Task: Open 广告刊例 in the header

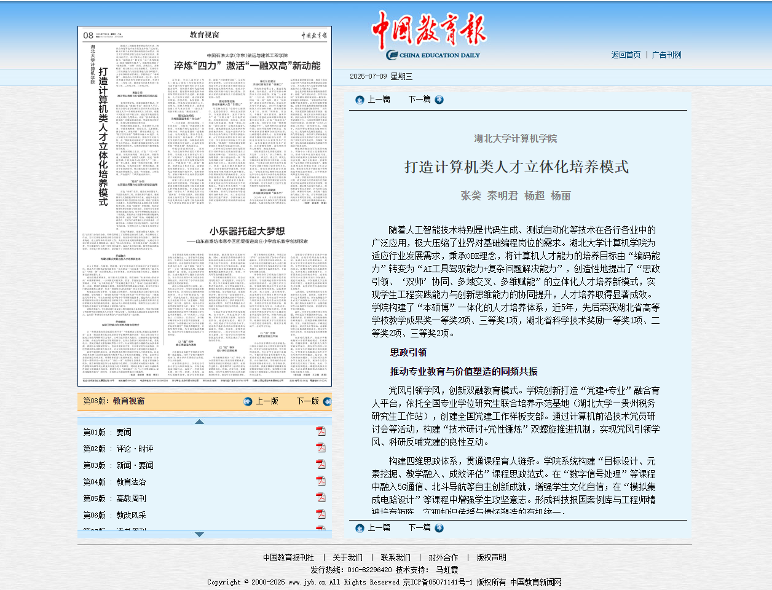Action: point(666,55)
